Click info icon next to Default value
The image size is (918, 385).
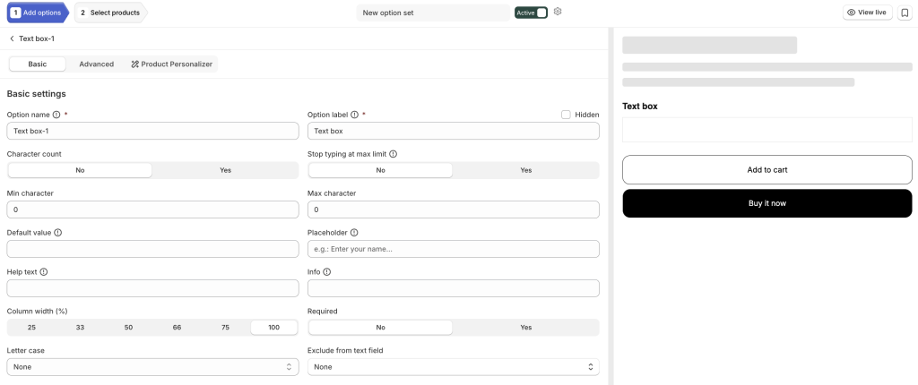click(x=57, y=232)
